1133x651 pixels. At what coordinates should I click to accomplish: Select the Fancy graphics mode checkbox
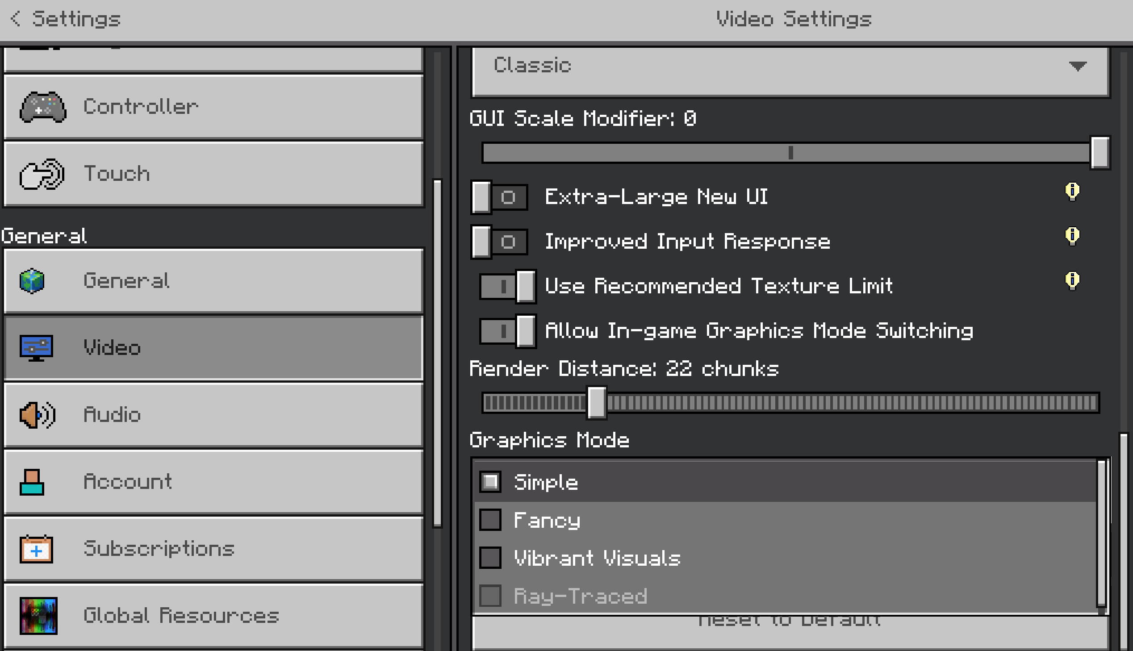coord(490,520)
